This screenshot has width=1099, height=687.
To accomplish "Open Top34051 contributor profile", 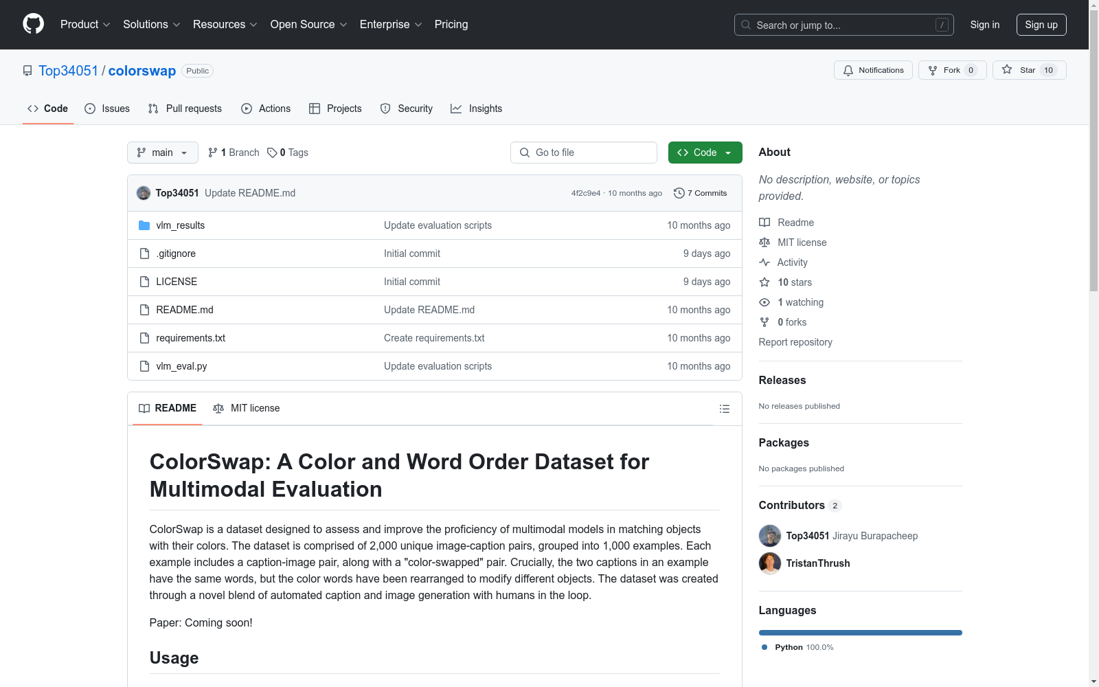I will click(x=808, y=536).
